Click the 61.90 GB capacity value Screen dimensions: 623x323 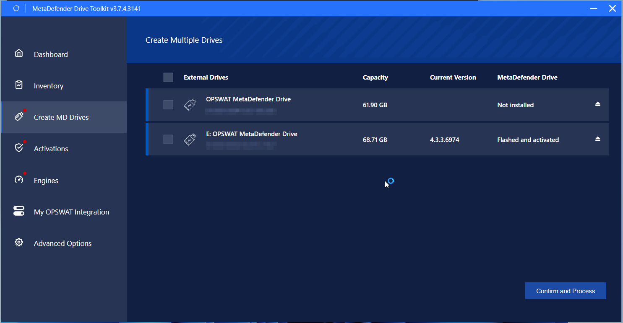click(375, 105)
